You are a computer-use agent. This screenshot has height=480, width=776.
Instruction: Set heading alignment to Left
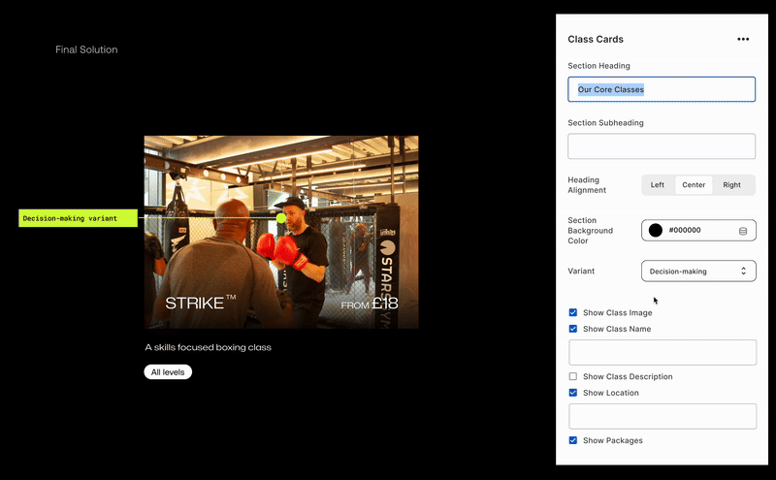[x=658, y=185]
